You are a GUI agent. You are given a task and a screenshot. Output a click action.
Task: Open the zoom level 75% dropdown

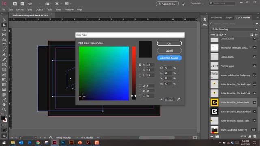(40, 4)
